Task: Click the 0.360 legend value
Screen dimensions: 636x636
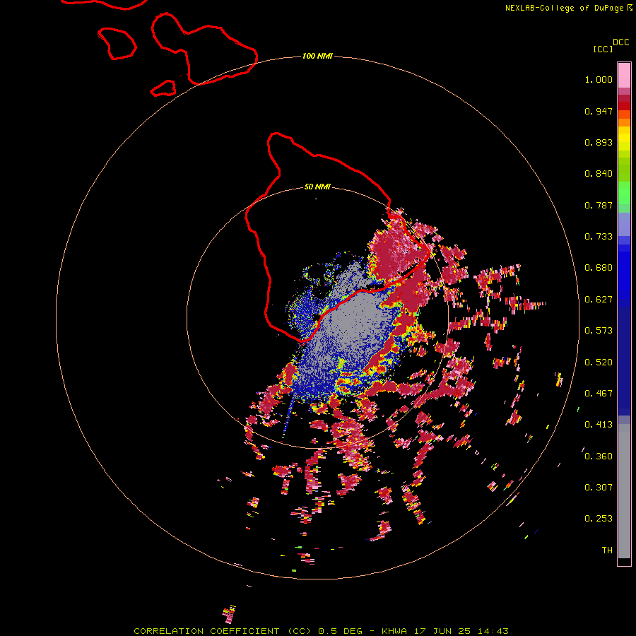Action: point(599,457)
